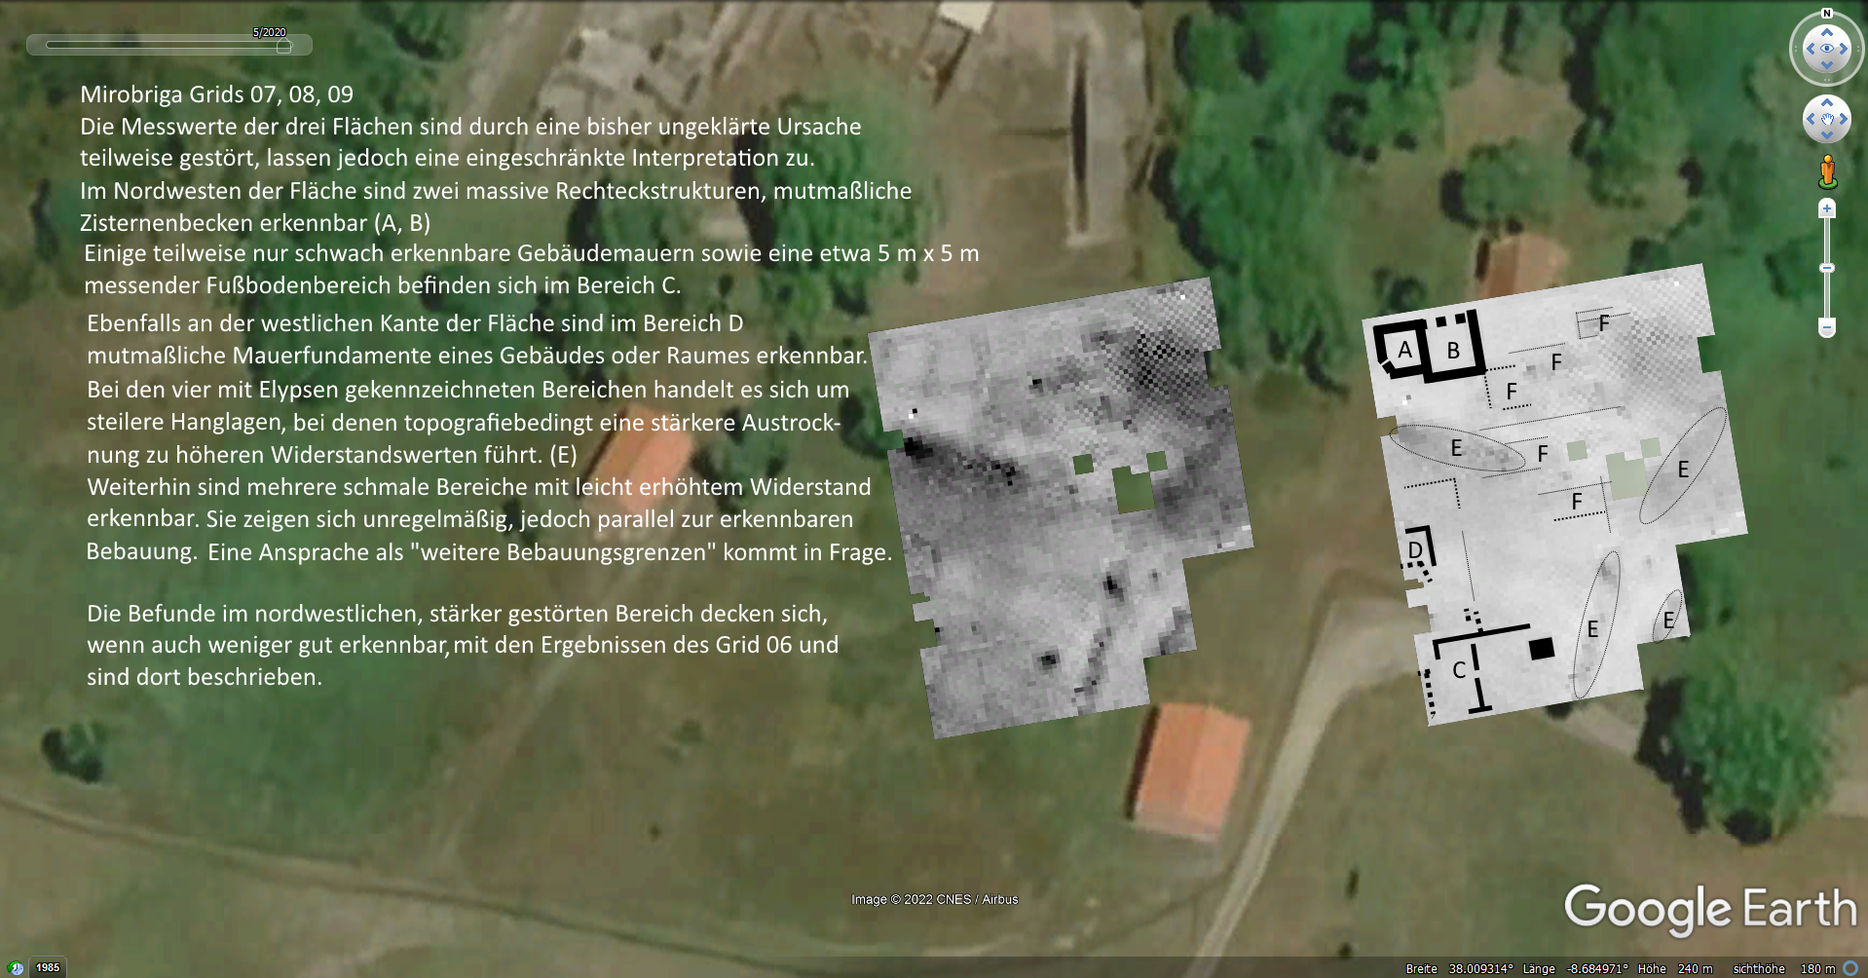This screenshot has height=978, width=1868.
Task: Click the hand icon in move joystick
Action: pyautogui.click(x=1827, y=119)
